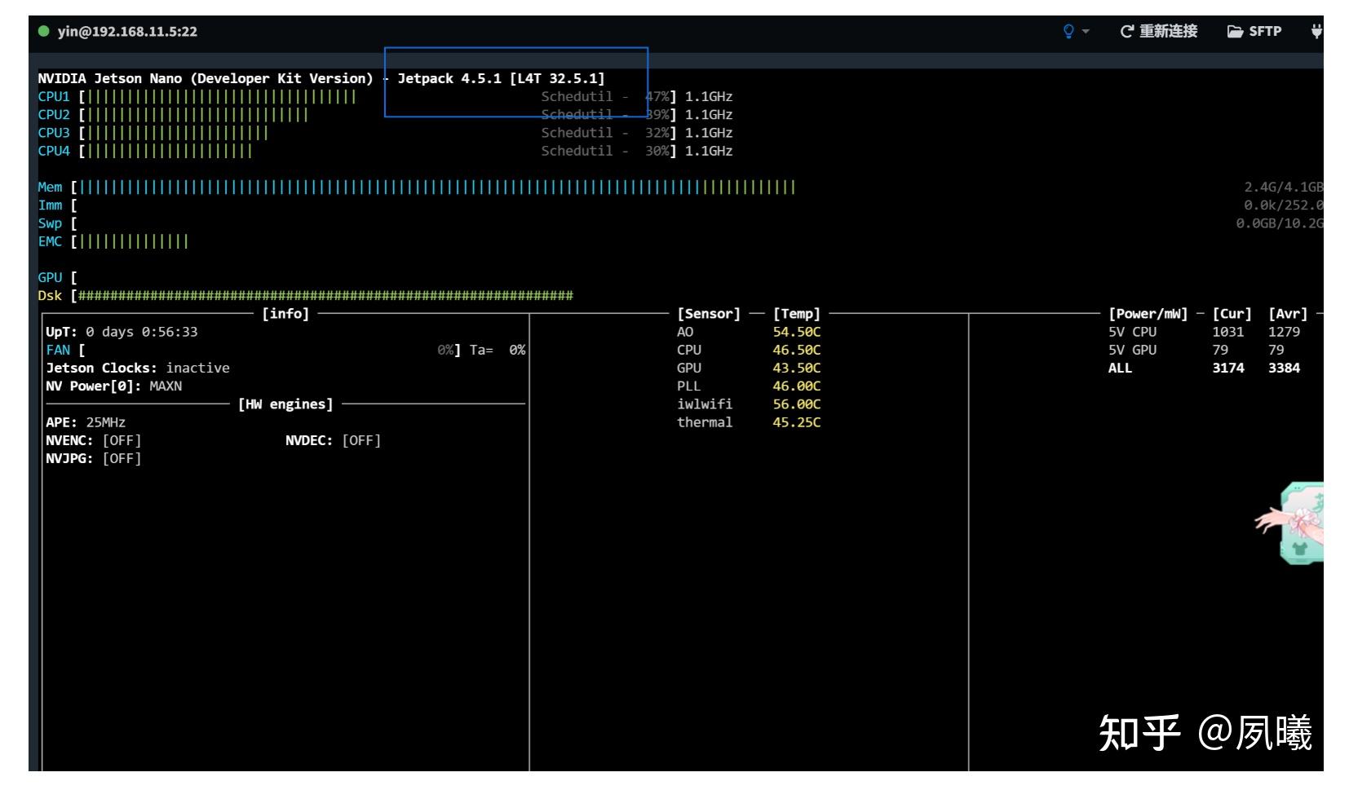1349x790 pixels.
Task: Click the [Power/mW] header
Action: tap(1148, 314)
